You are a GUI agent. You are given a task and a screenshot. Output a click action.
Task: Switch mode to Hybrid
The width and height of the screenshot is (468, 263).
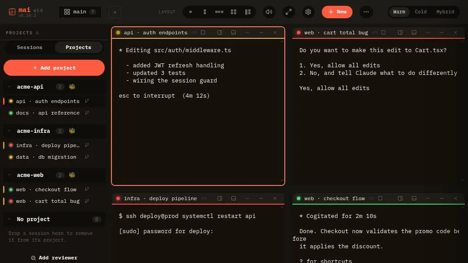point(445,12)
